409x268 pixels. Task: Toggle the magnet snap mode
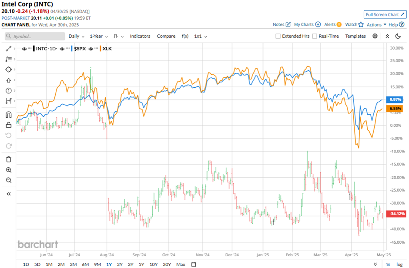pyautogui.click(x=9, y=115)
